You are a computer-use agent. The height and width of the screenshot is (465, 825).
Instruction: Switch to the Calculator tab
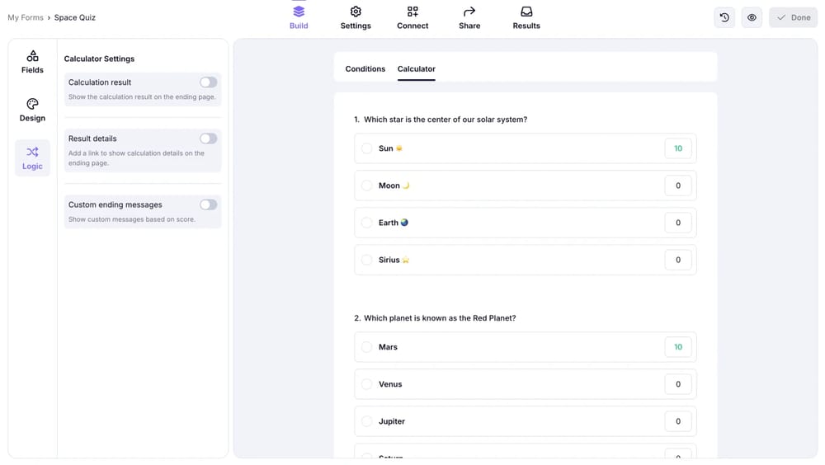416,69
